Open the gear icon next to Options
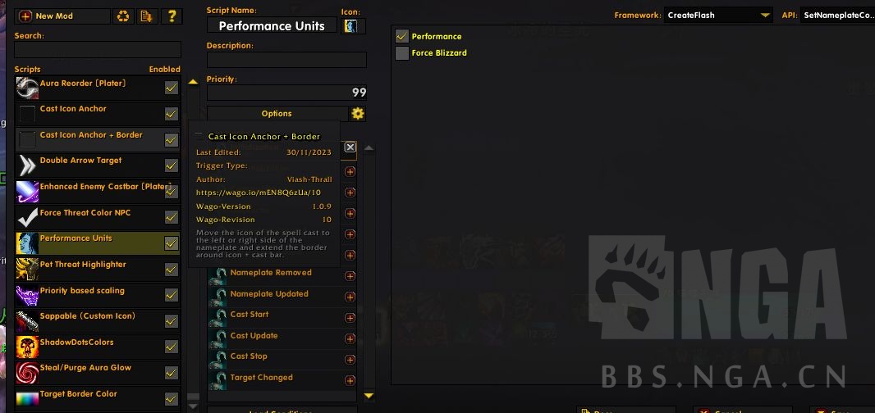Image resolution: width=875 pixels, height=413 pixels. tap(358, 114)
